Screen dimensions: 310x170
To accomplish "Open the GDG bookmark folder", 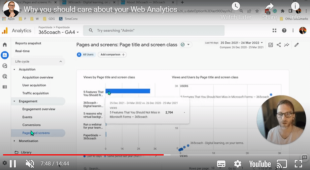I will pos(49,19).
